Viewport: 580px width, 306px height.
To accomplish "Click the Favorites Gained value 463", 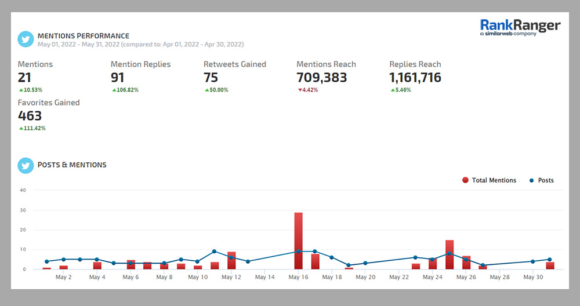I will click(x=30, y=116).
